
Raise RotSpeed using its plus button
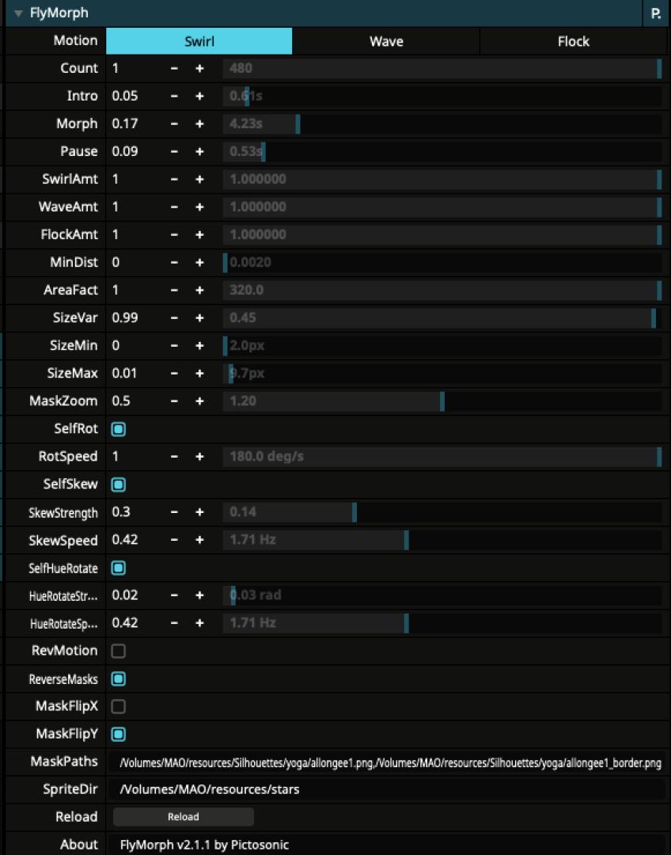tap(199, 457)
